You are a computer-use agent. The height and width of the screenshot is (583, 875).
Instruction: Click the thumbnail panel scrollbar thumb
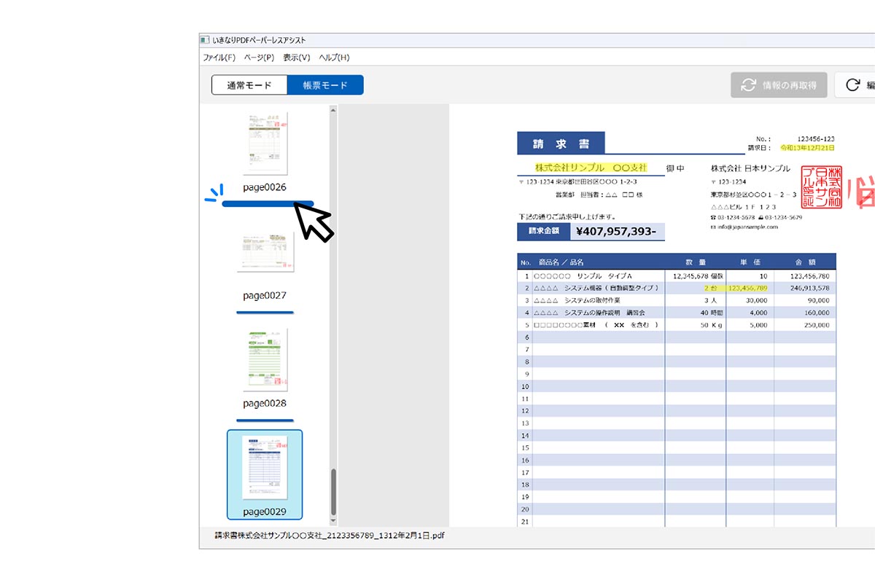334,492
